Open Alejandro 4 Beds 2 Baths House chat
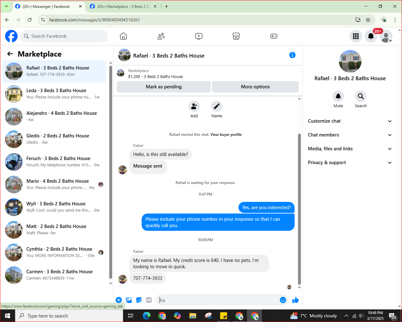 point(54,117)
